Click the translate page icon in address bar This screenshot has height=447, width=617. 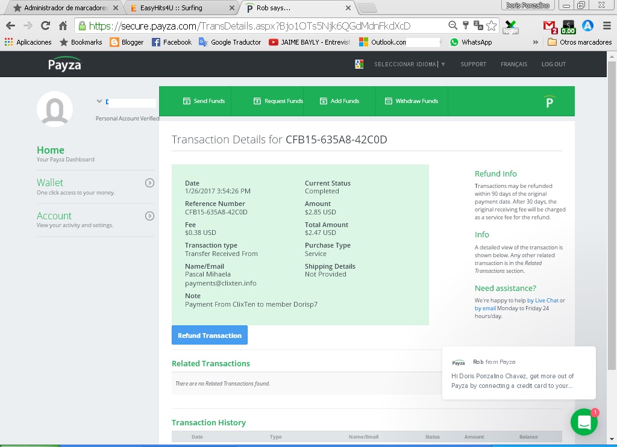[x=478, y=25]
